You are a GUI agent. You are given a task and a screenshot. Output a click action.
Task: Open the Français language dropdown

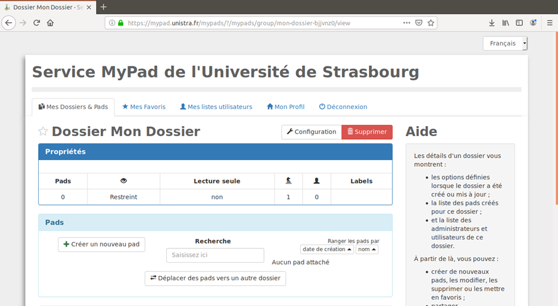point(505,44)
